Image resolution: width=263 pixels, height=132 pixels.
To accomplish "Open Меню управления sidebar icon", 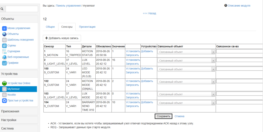I will 4,28.
